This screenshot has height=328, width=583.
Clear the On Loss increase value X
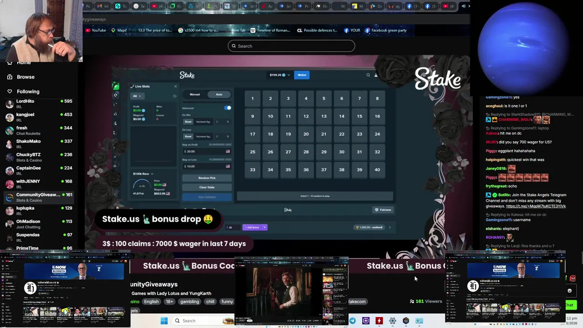[x=228, y=136]
